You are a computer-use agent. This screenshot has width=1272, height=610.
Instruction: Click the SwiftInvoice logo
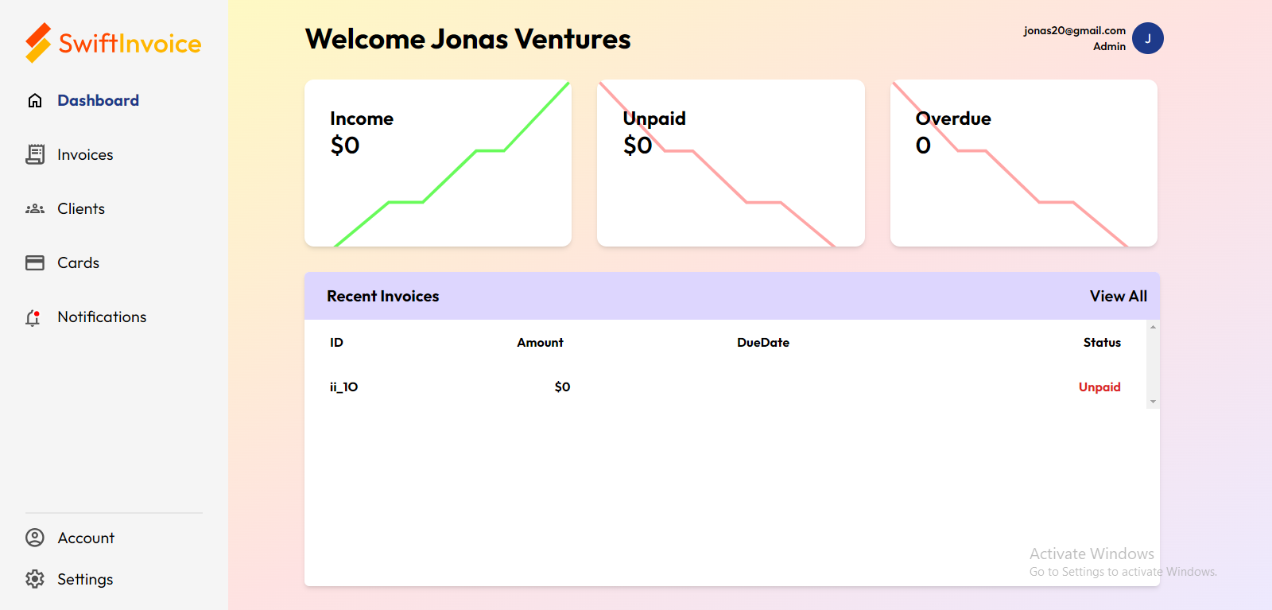tap(114, 43)
